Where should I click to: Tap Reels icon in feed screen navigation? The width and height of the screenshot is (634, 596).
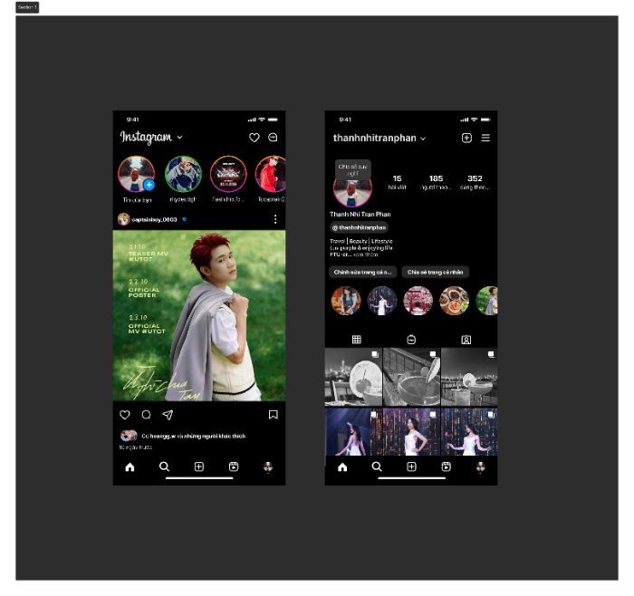(234, 467)
